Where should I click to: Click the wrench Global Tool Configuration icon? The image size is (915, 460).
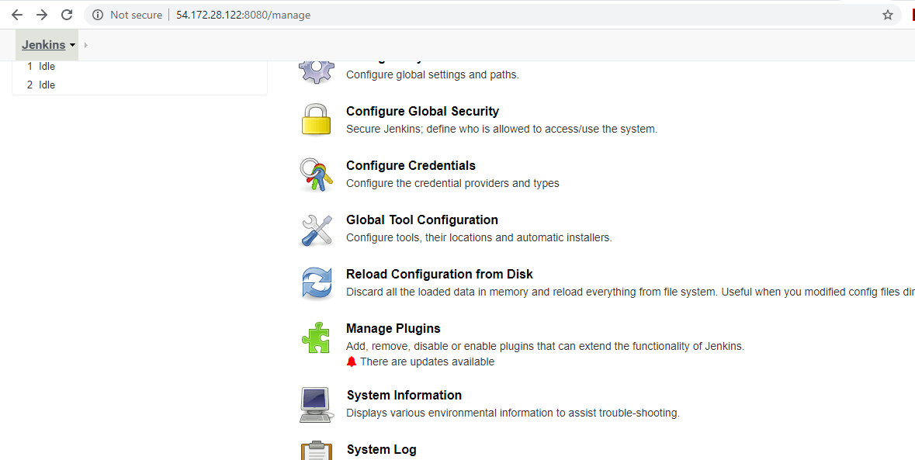coord(316,230)
